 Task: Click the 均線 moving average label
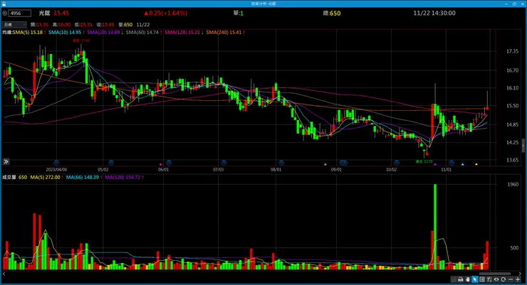pyautogui.click(x=7, y=33)
